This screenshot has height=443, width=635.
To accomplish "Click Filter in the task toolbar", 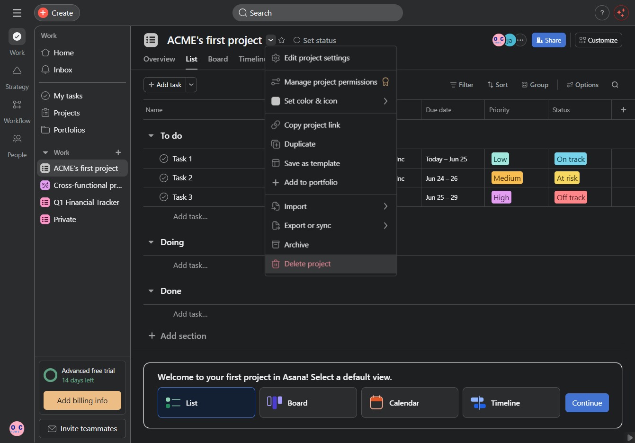I will coord(462,85).
